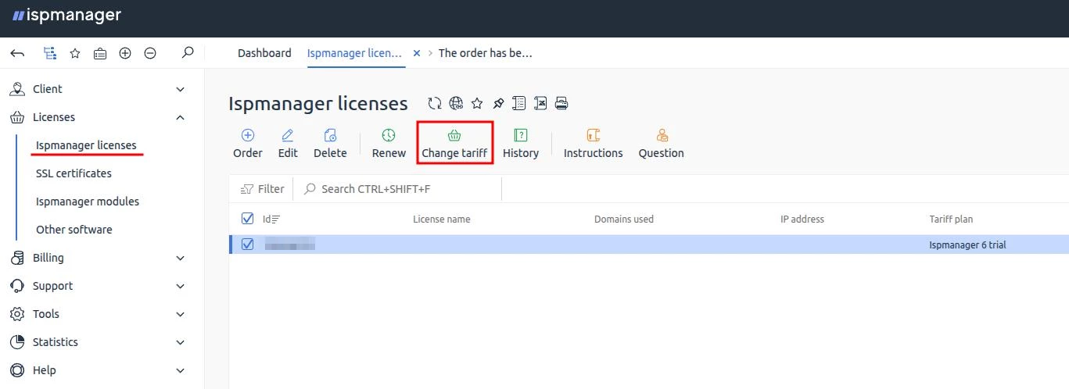Open SSL certificates in sidebar

pos(74,173)
